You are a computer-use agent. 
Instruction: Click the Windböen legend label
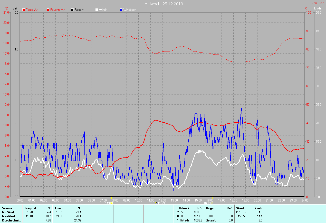click(130, 10)
